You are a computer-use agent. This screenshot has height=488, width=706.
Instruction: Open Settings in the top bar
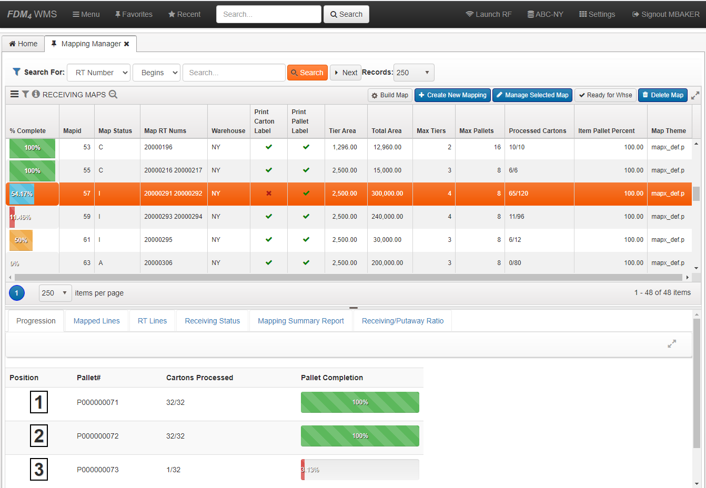pos(597,14)
